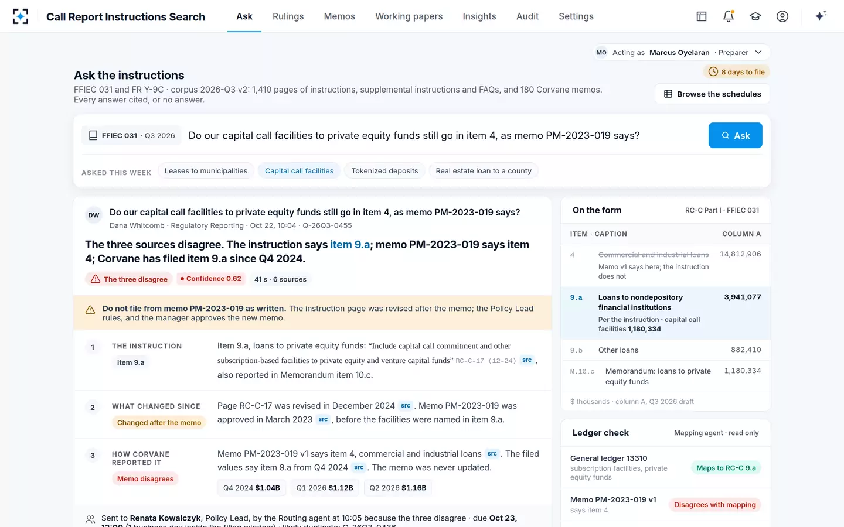Open the Audit tab

point(527,16)
